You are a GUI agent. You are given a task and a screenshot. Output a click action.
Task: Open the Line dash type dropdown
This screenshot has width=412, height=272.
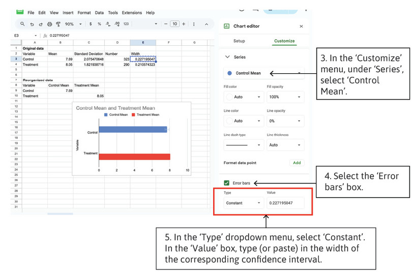coord(244,145)
